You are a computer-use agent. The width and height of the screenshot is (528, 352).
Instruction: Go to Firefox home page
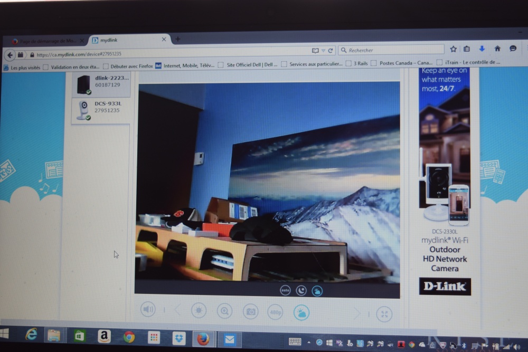497,49
